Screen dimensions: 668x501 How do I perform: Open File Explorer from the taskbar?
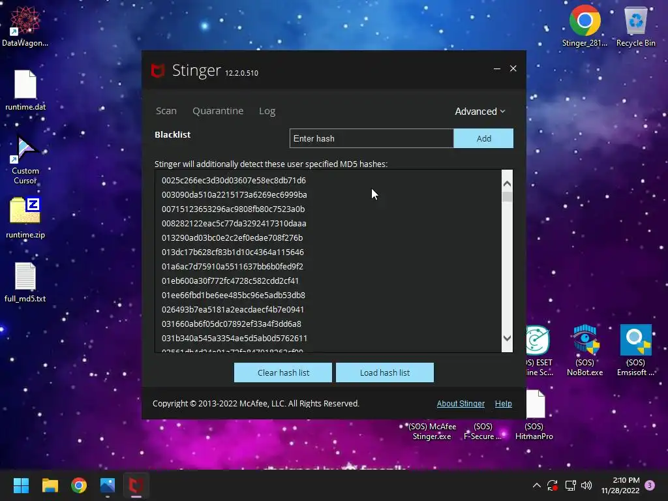point(50,485)
